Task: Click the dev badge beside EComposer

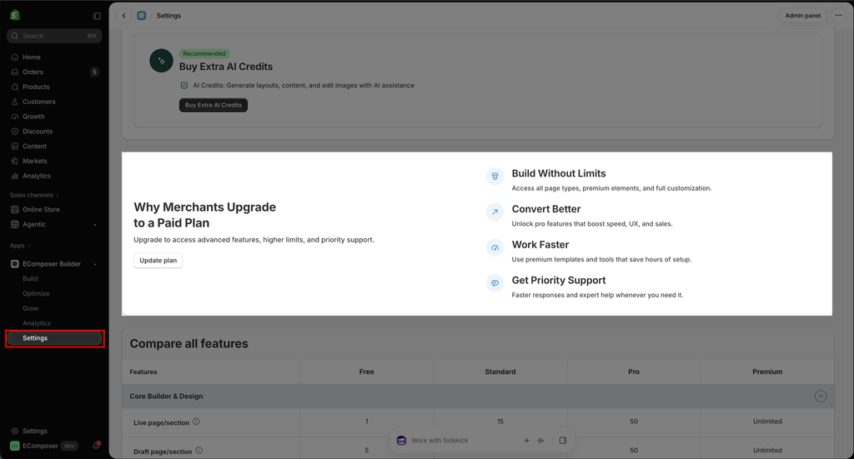Action: [x=69, y=446]
